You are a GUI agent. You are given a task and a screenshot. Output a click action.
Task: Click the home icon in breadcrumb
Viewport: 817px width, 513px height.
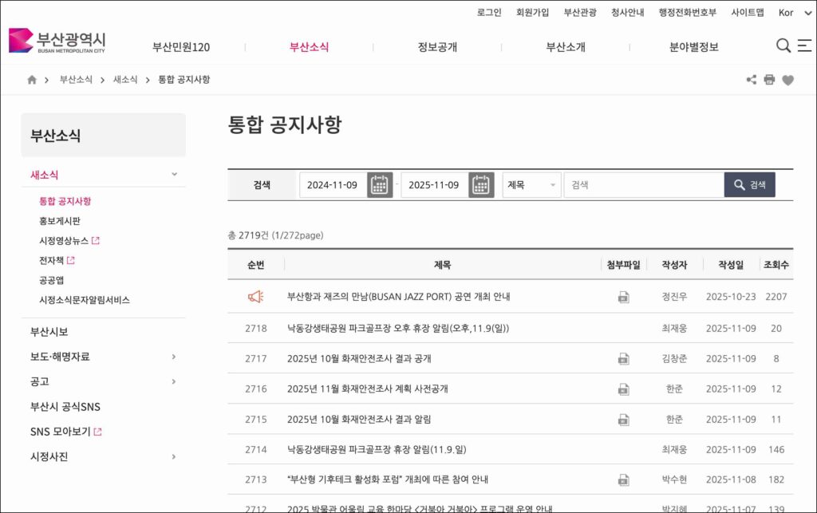(x=32, y=80)
